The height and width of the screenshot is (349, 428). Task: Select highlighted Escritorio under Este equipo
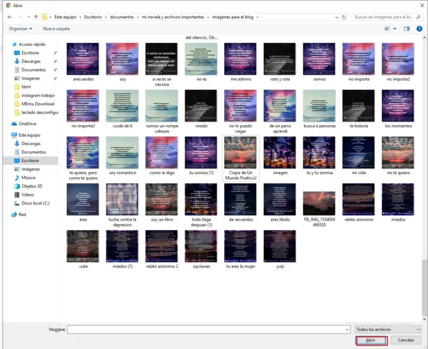[30, 160]
